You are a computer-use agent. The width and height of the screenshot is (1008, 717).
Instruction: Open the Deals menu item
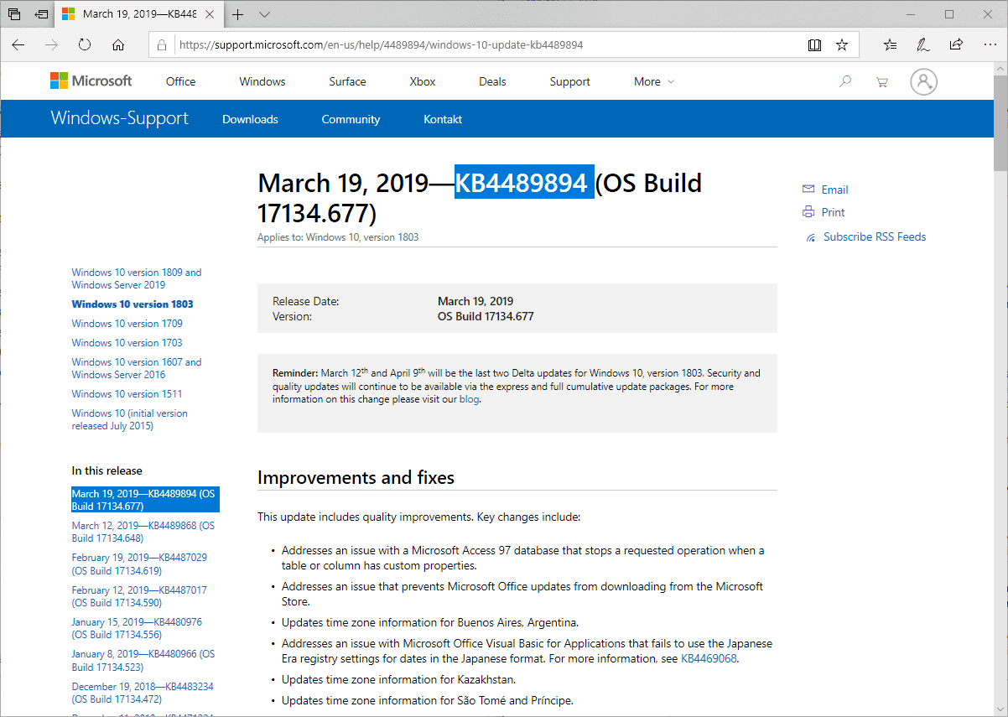pos(492,81)
